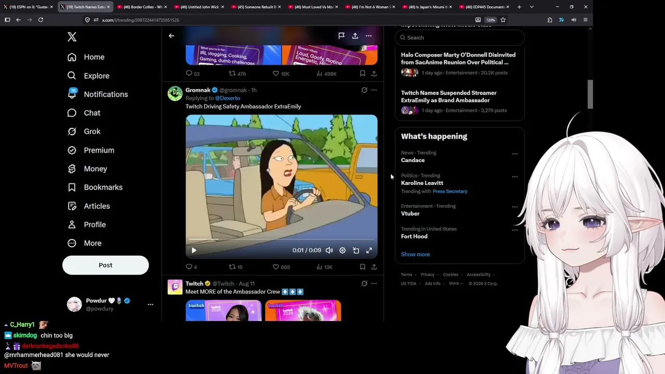Open more options for Karoline Leavitt trend
This screenshot has width=665, height=374.
515,177
